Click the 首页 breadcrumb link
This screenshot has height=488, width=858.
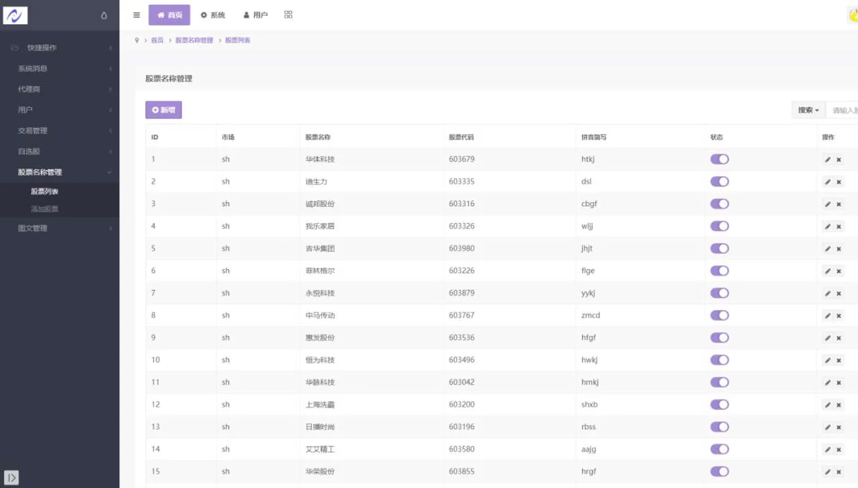(x=157, y=40)
